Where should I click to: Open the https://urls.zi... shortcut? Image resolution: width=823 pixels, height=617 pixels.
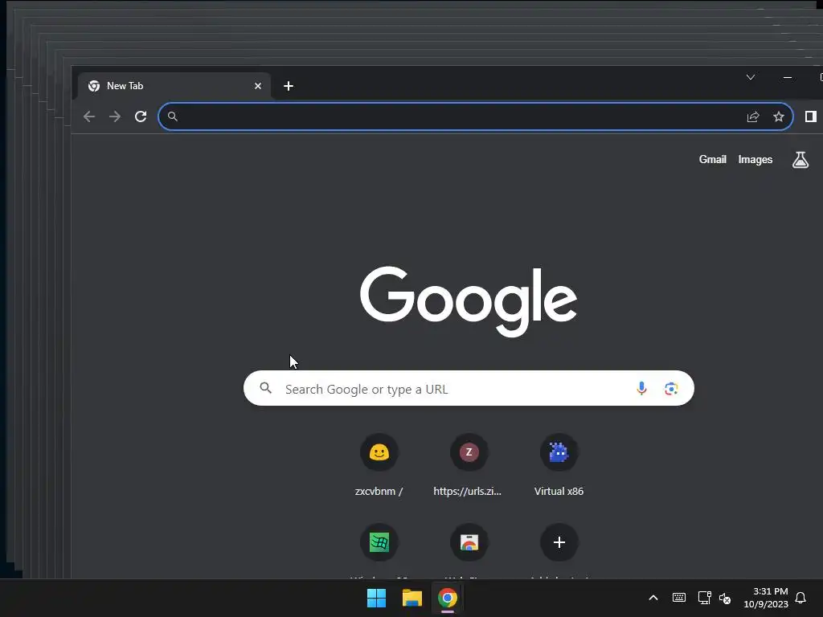click(x=469, y=465)
